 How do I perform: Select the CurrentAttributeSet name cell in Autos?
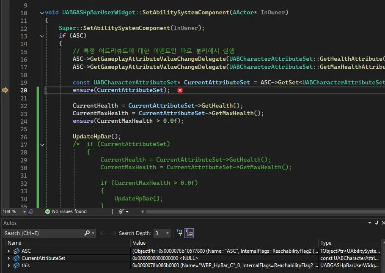tap(44, 258)
